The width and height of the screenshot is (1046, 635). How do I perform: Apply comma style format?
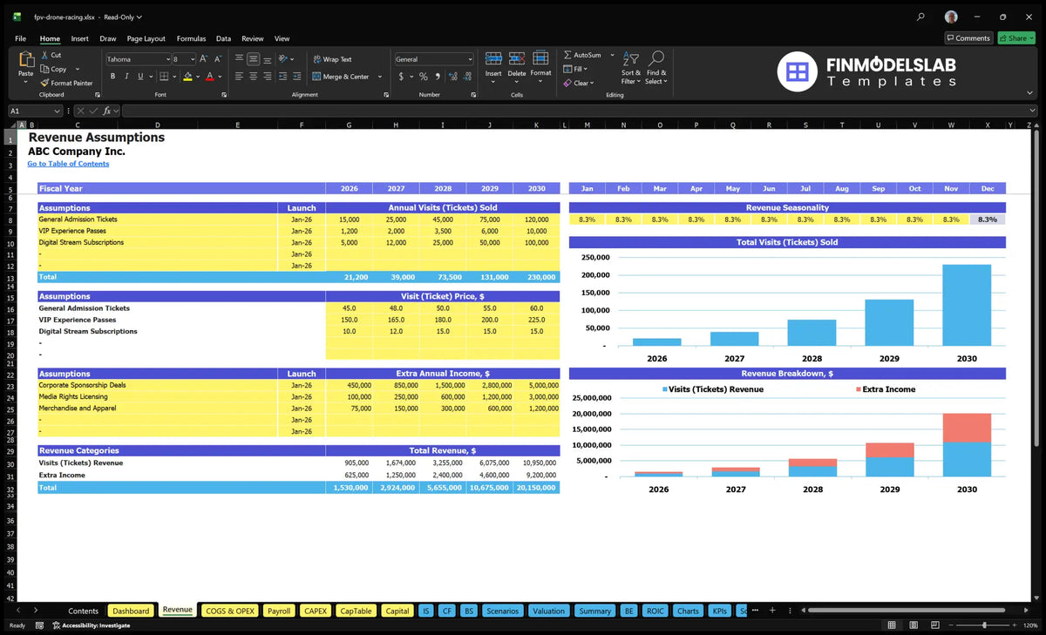tap(437, 77)
